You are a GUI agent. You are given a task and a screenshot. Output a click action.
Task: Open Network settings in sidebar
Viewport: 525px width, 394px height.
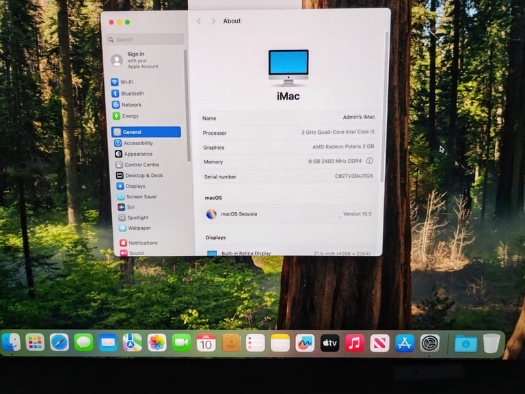point(127,105)
